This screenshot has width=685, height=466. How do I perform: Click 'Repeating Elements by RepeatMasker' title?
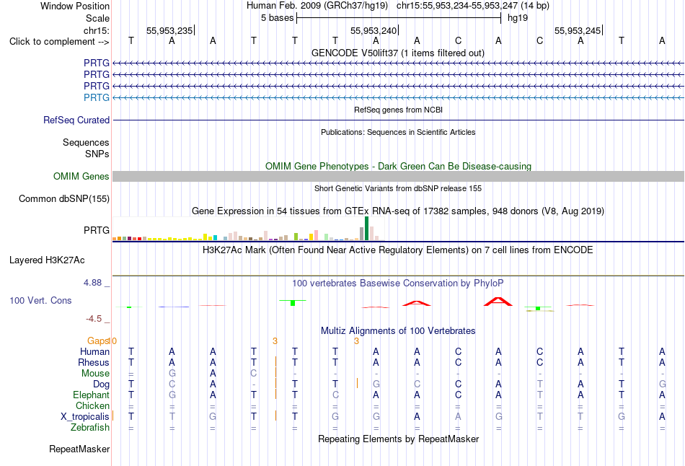click(x=399, y=439)
